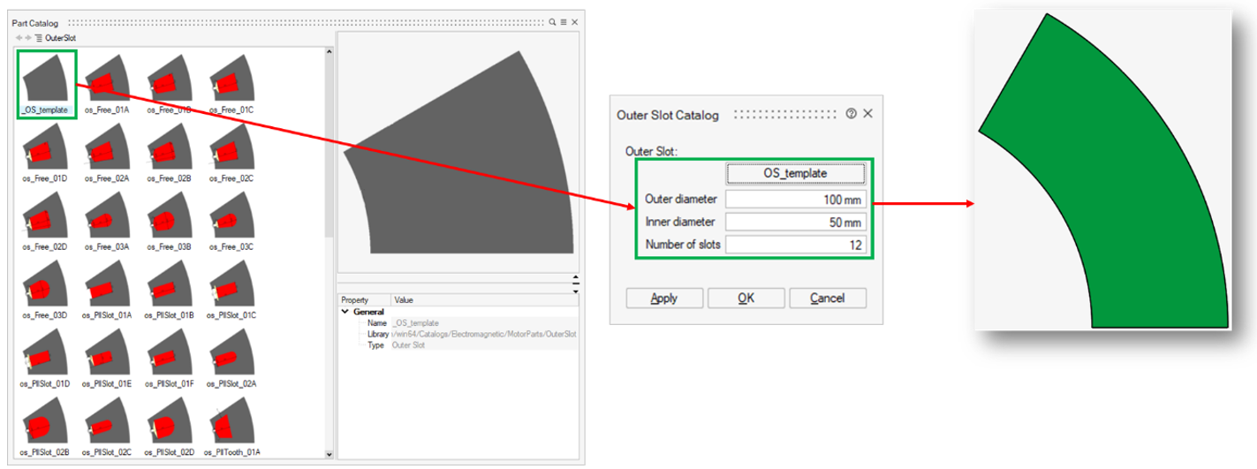Collapse the General property group
Screen dimensions: 1257x469
coord(345,312)
